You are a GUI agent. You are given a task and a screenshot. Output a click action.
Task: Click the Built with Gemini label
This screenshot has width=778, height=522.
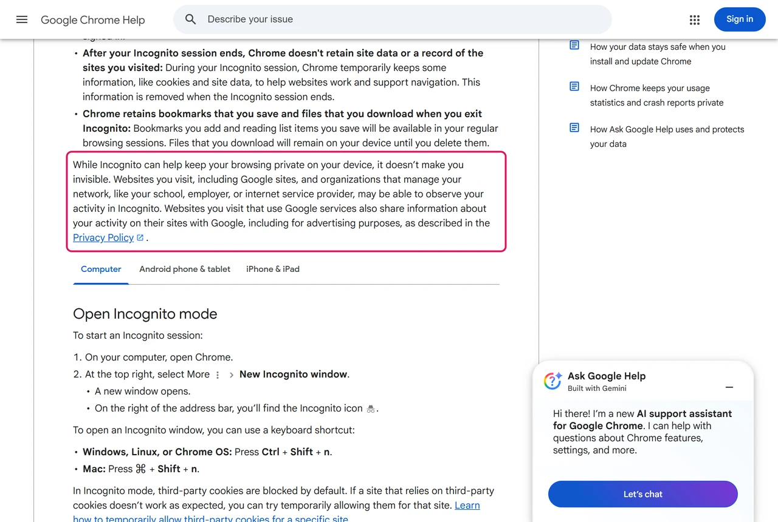[x=597, y=388]
